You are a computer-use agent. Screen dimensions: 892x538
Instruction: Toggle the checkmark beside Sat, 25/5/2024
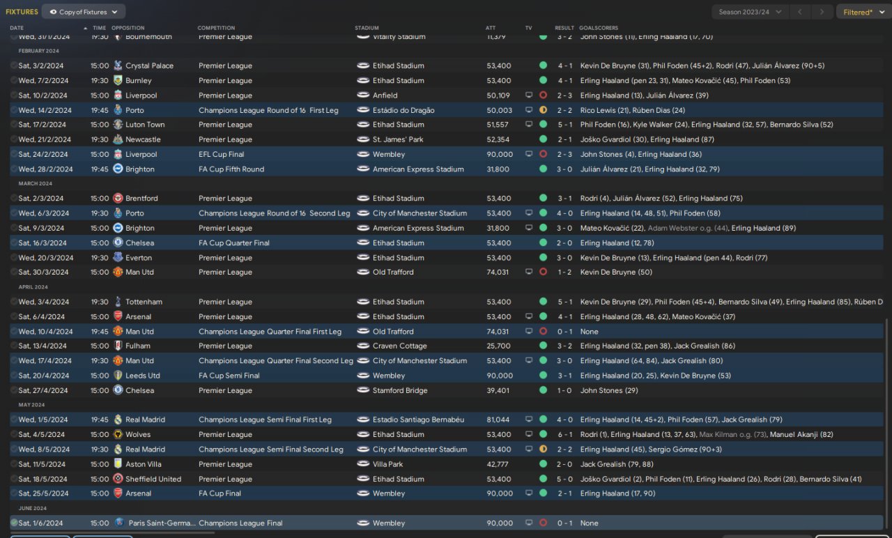[x=14, y=493]
